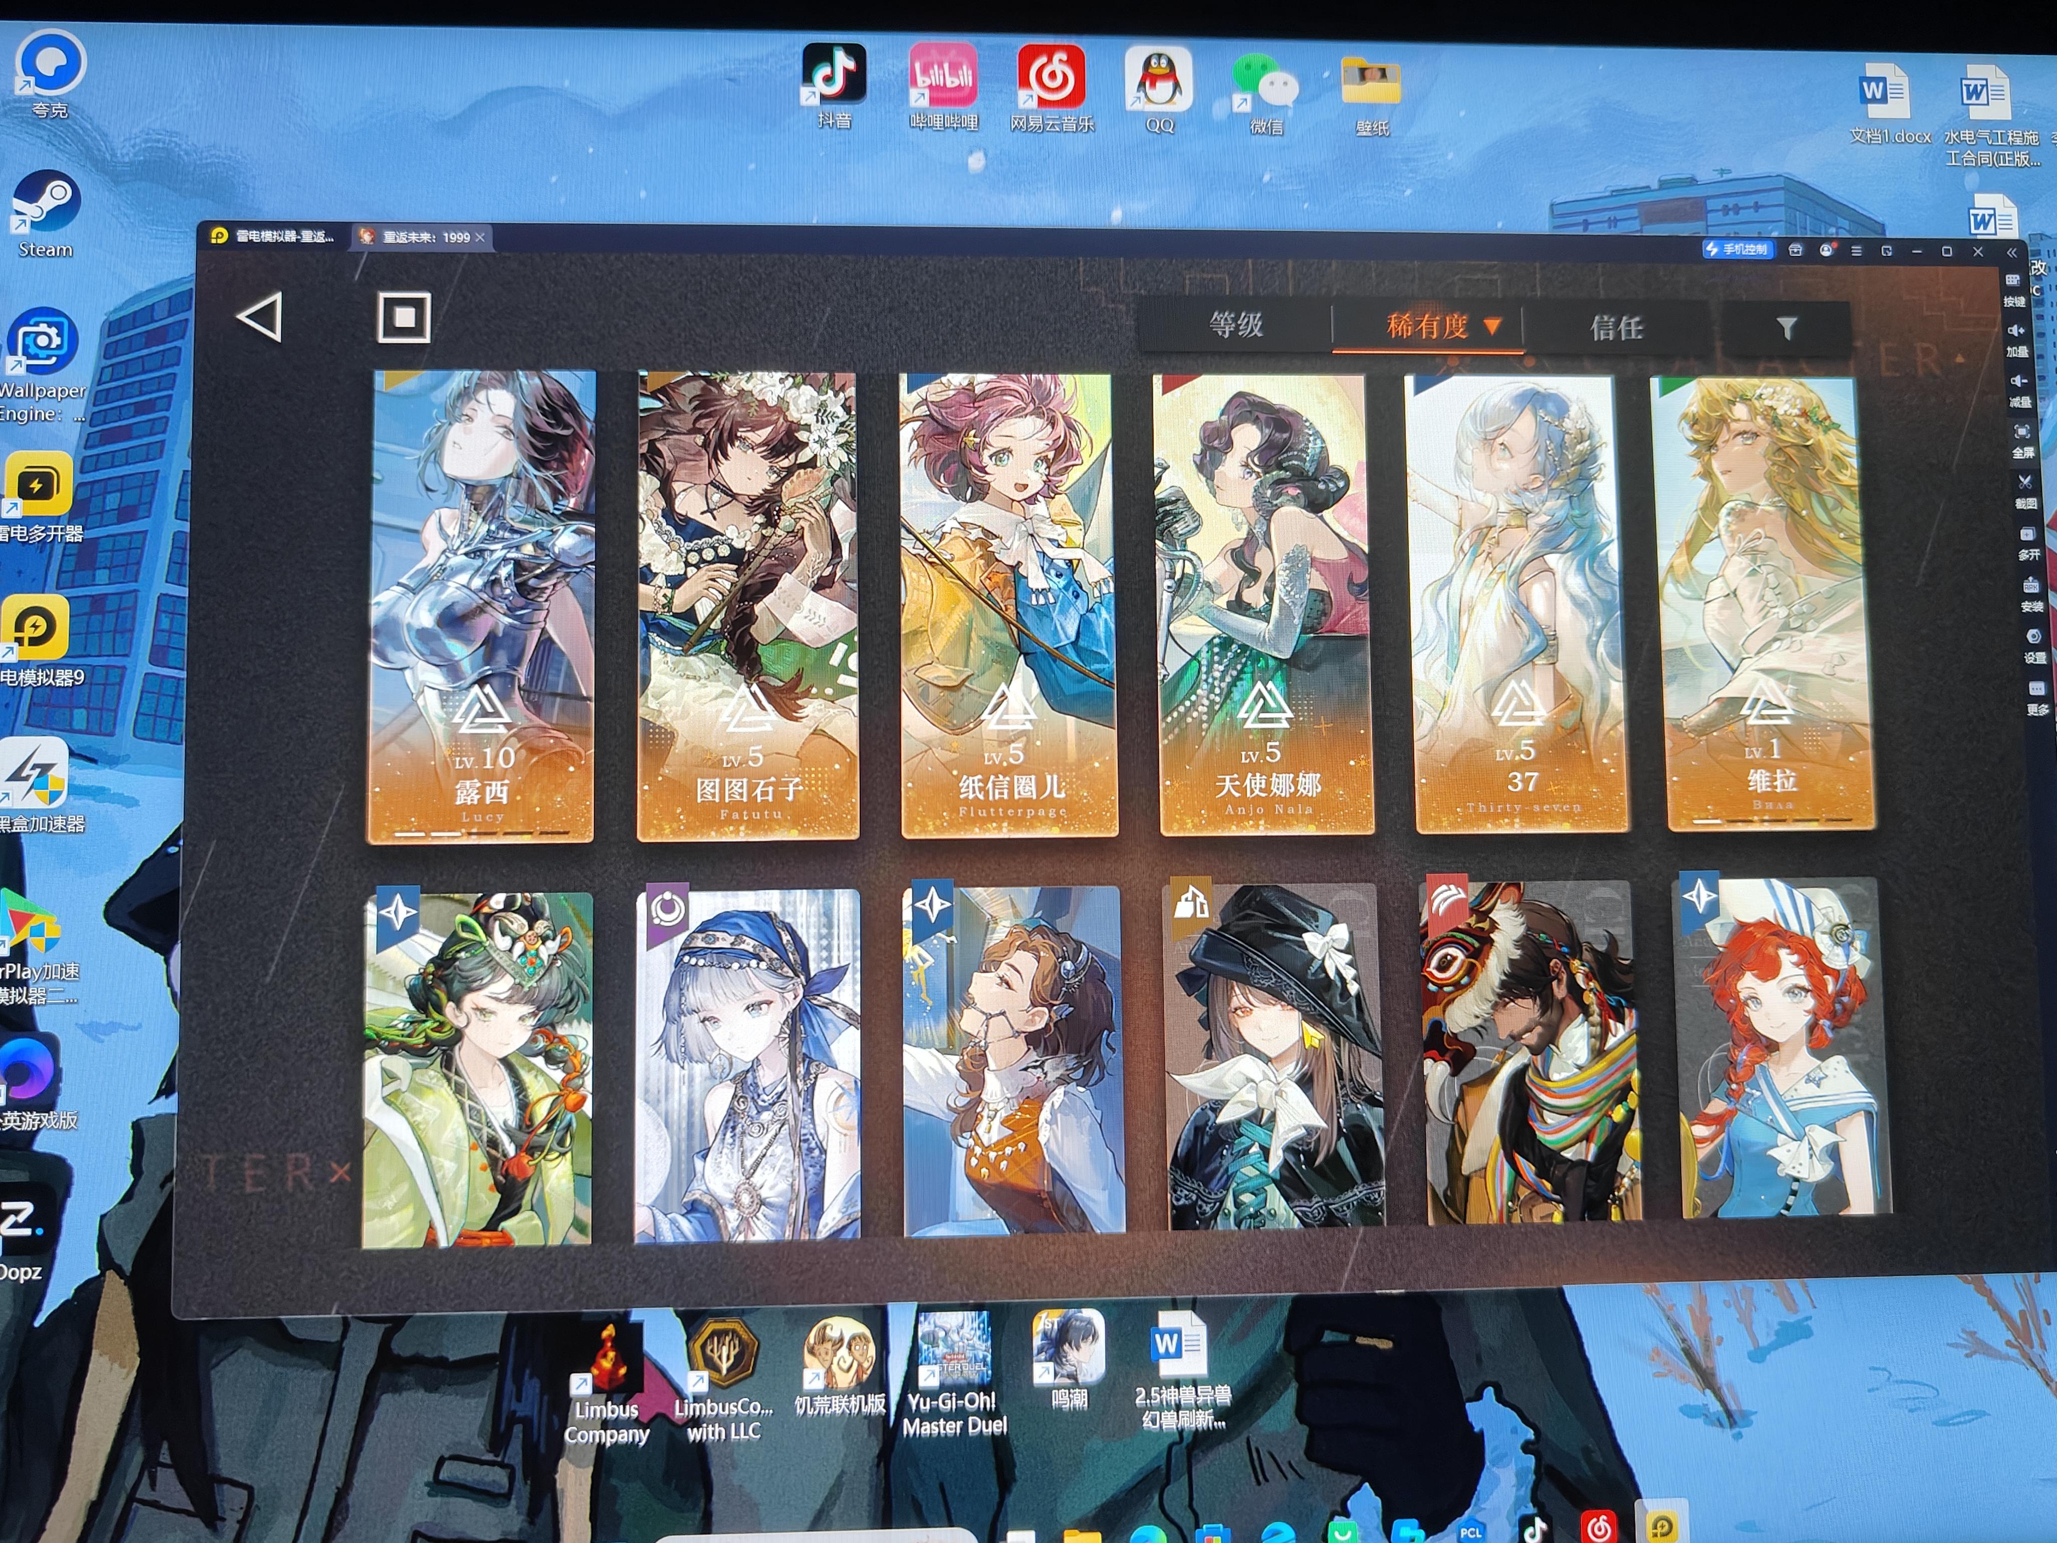This screenshot has width=2057, height=1543.
Task: Open the 哔哩哔哩 desktop shortcut
Action: tap(943, 87)
